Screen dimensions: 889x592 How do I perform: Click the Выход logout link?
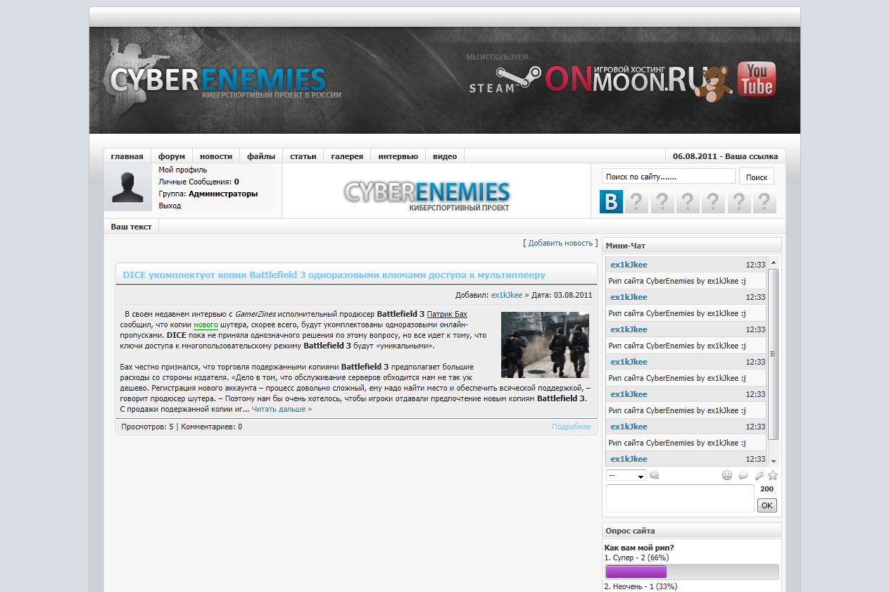pyautogui.click(x=170, y=206)
